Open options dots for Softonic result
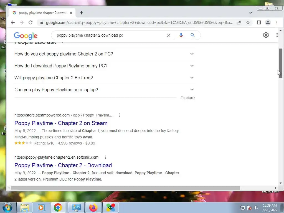This screenshot has width=284, height=213. (105, 158)
